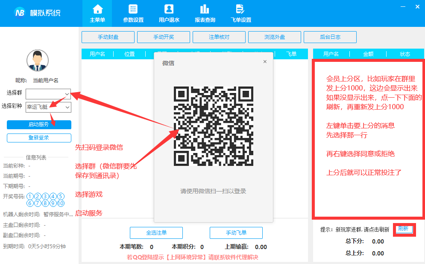This screenshot has height=264, width=425.
Task: Select the 状态 column header
Action: click(x=405, y=54)
